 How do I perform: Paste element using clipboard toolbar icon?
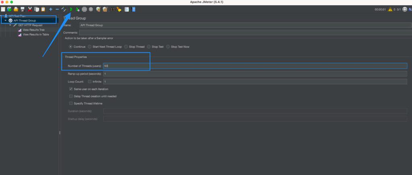click(43, 9)
